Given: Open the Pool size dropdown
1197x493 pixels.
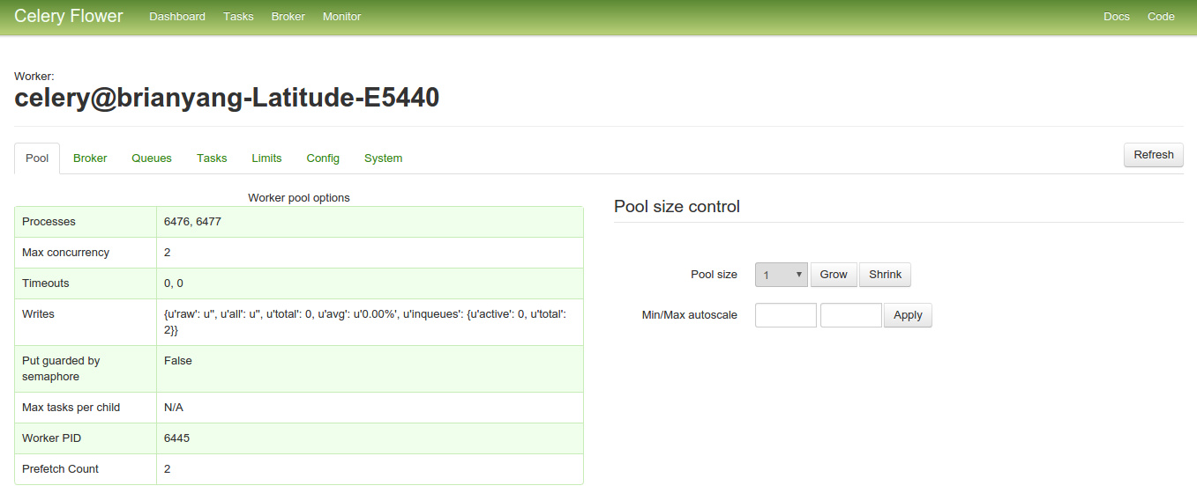Looking at the screenshot, I should pyautogui.click(x=782, y=275).
